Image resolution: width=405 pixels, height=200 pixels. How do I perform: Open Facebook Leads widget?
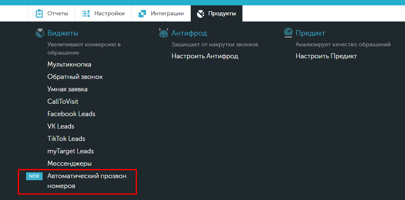point(71,114)
